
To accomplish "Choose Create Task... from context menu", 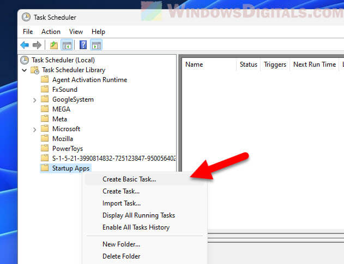I will coord(145,191).
